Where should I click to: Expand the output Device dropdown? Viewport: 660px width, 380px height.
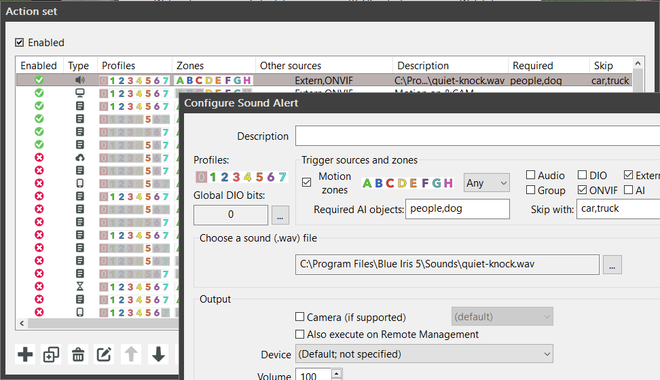[x=424, y=354]
